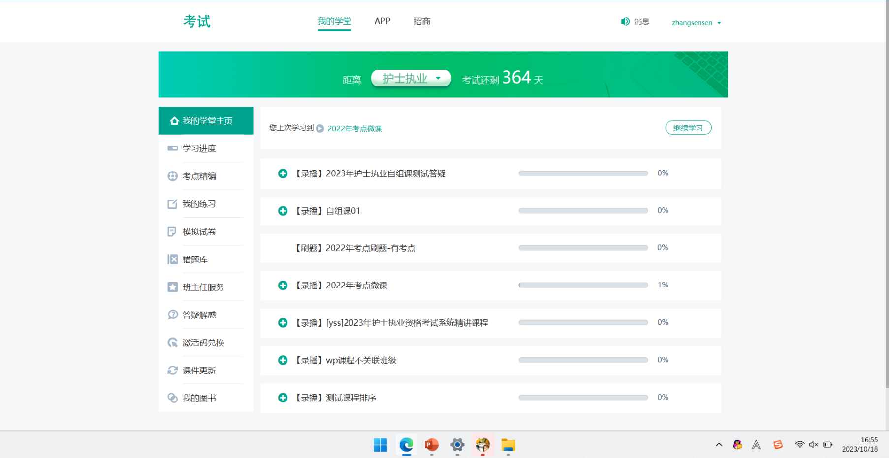
Task: Expand the 测试课程排序 course row
Action: [x=283, y=398]
